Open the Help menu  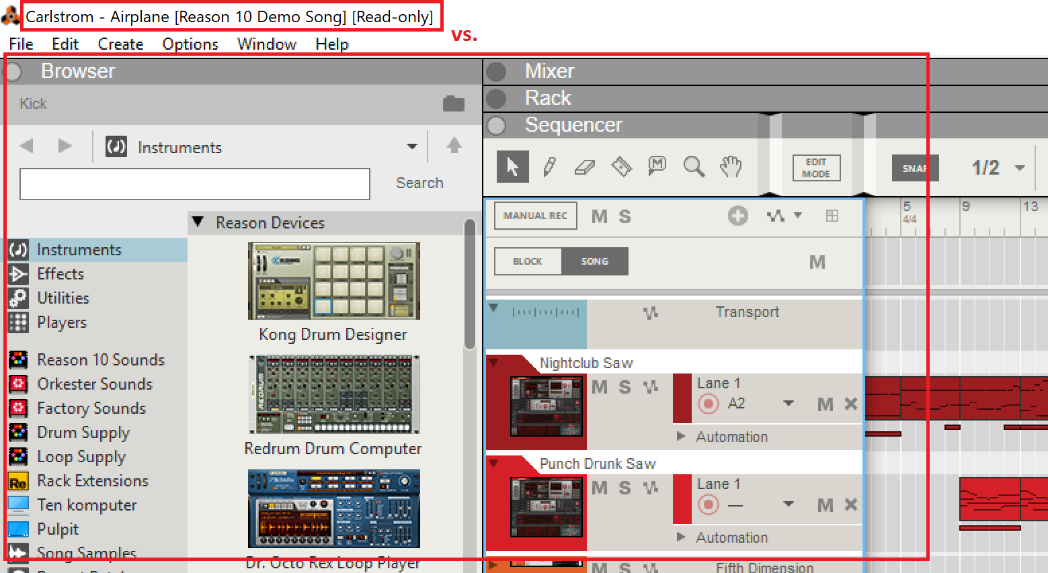332,44
